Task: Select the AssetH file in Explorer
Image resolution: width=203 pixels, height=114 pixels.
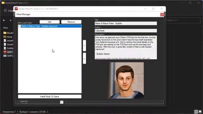Action: tap(8, 44)
